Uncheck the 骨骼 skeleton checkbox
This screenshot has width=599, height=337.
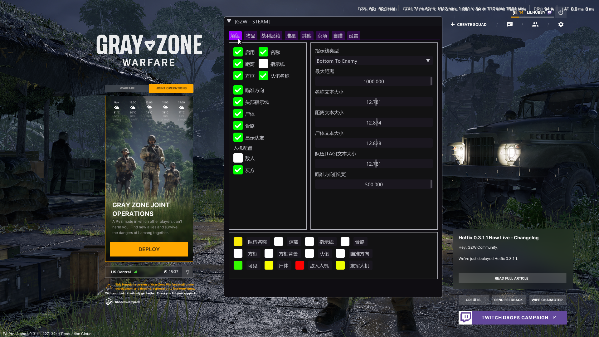(x=238, y=126)
